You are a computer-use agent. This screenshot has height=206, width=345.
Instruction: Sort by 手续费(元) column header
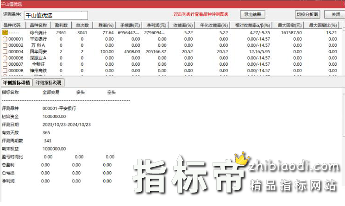[128, 25]
